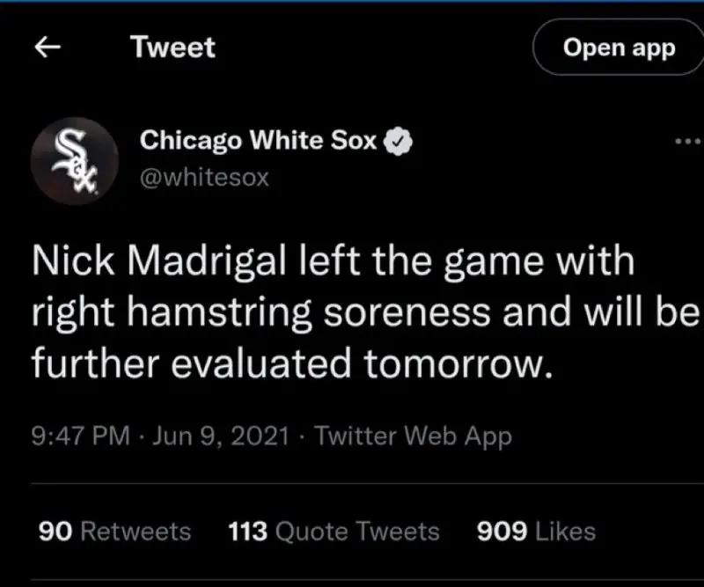
Task: Open the White Sox profile avatar
Action: coord(74,160)
